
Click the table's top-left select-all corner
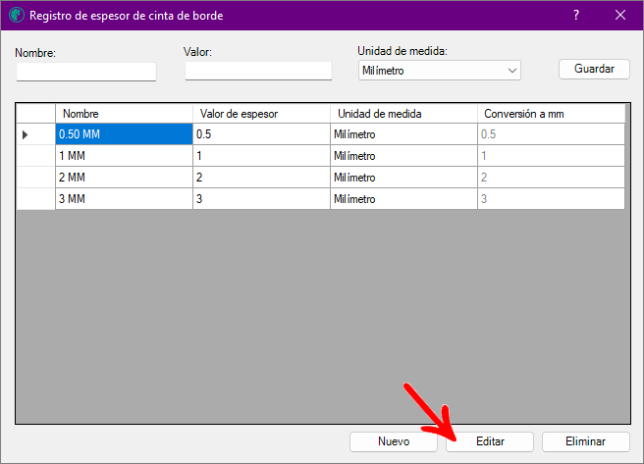[x=35, y=113]
